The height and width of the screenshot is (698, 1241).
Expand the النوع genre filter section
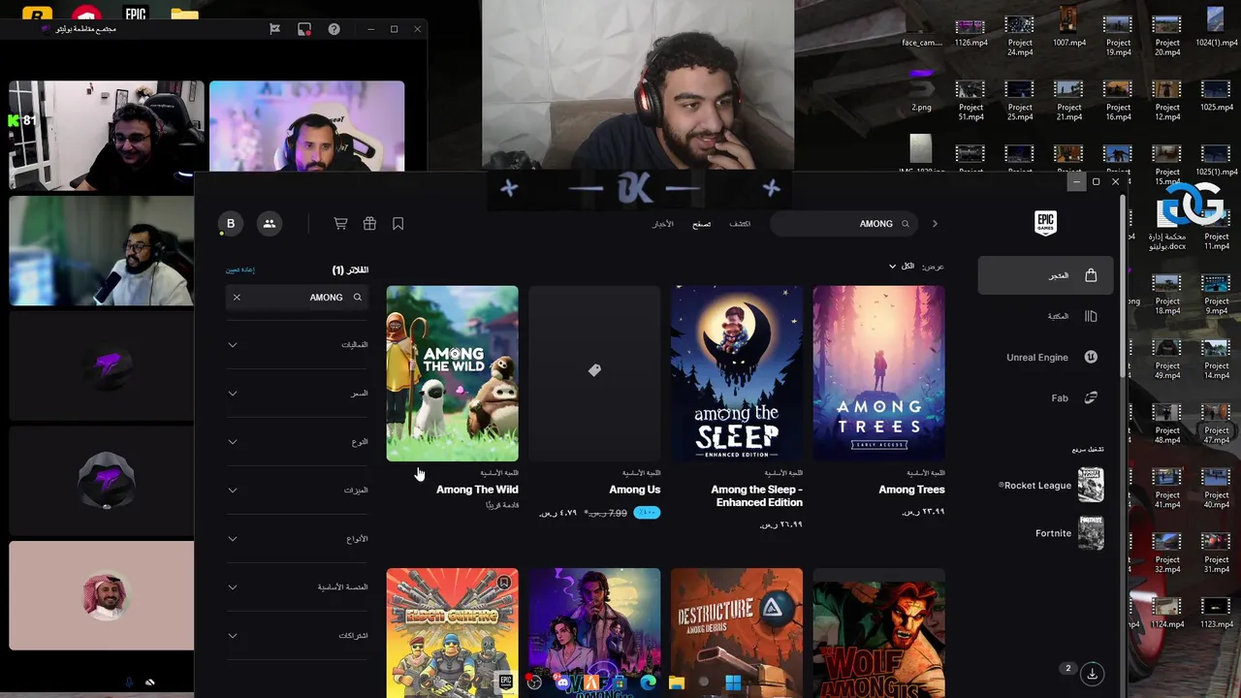click(298, 442)
